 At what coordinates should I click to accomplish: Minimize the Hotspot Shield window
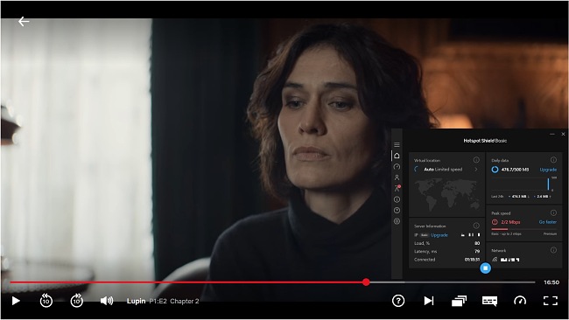coord(552,134)
